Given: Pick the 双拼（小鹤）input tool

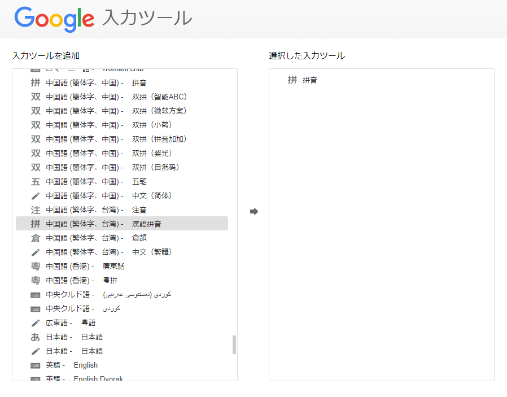Looking at the screenshot, I should point(109,125).
